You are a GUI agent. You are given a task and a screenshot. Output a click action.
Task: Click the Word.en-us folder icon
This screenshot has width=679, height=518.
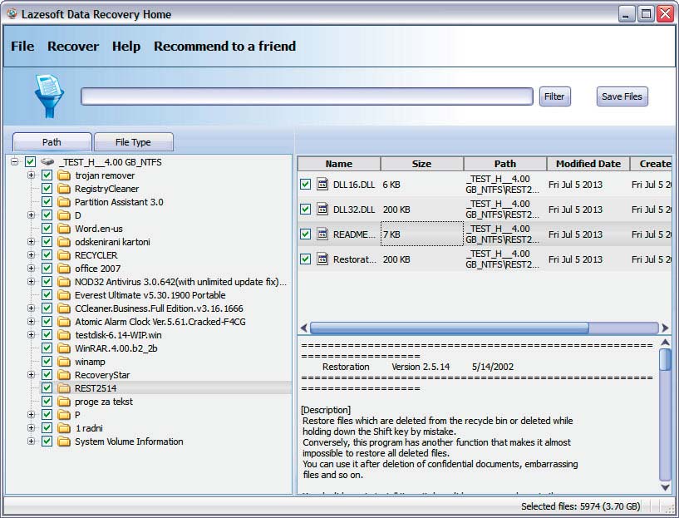64,229
